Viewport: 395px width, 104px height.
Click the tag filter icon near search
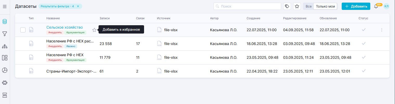[287, 6]
